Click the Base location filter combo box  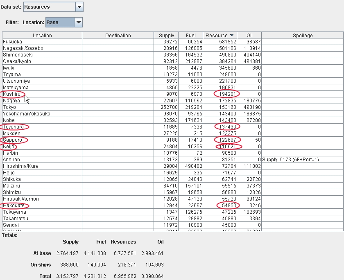pyautogui.click(x=64, y=23)
